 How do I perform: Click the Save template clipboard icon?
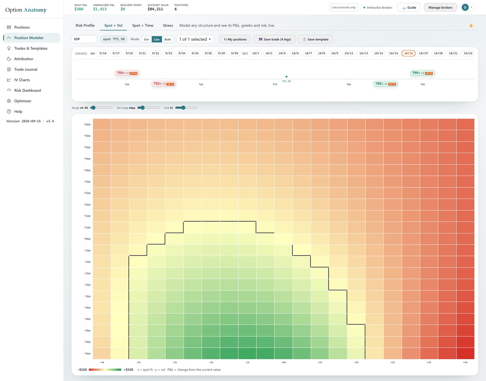coord(304,39)
